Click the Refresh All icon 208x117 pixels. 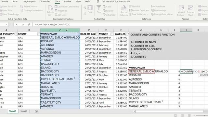tap(50, 8)
